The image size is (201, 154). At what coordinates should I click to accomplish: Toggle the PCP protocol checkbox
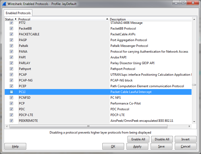11,103
